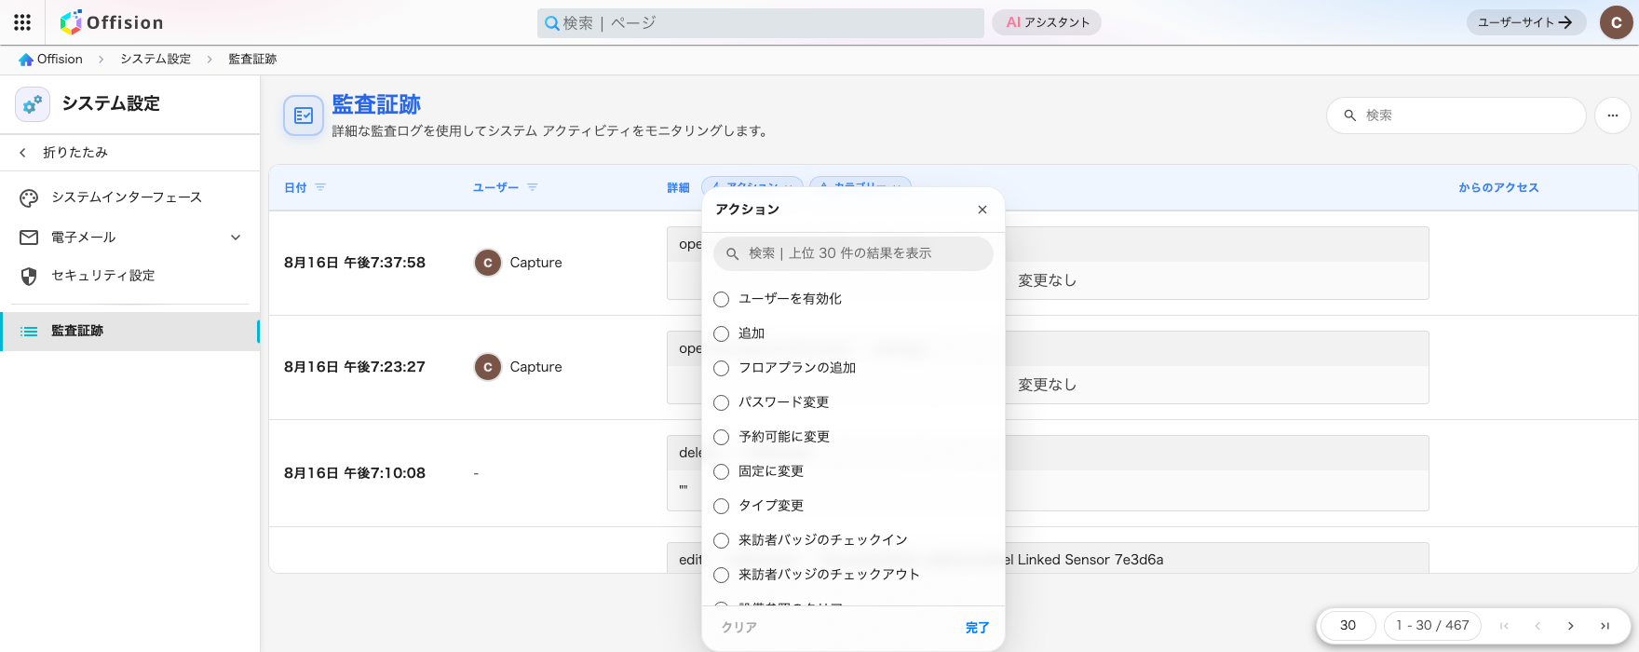This screenshot has height=652, width=1639.
Task: Select the ユーザーを有効化 radio option
Action: [721, 299]
